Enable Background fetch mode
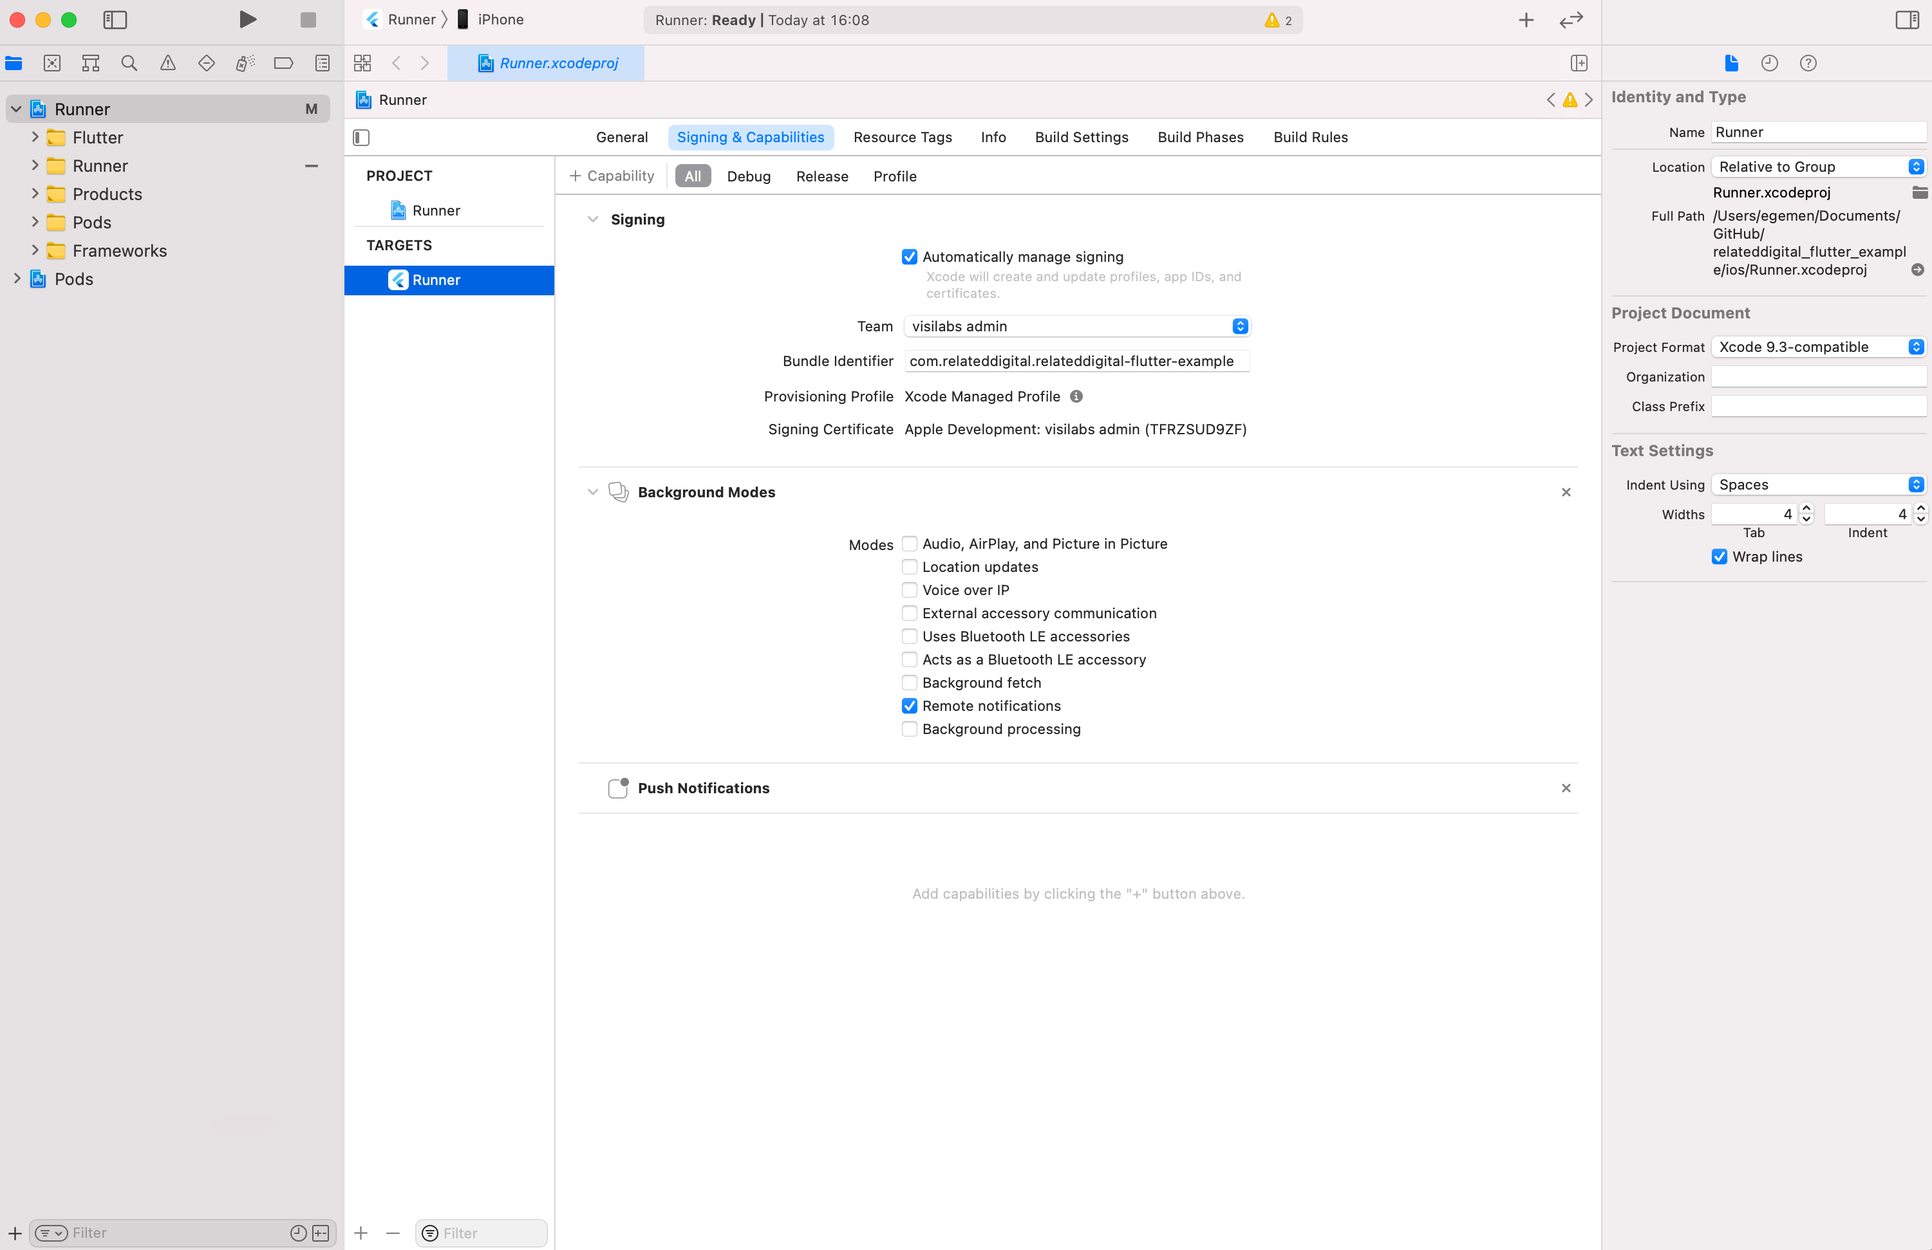Viewport: 1932px width, 1250px height. 909,683
